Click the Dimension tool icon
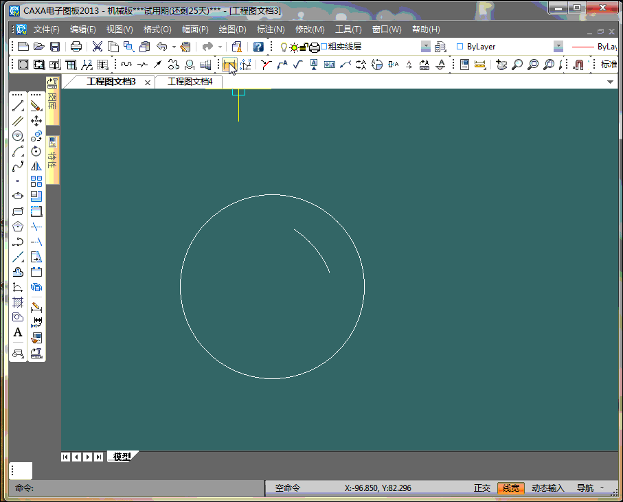Viewport: 623px width, 502px height. 229,65
